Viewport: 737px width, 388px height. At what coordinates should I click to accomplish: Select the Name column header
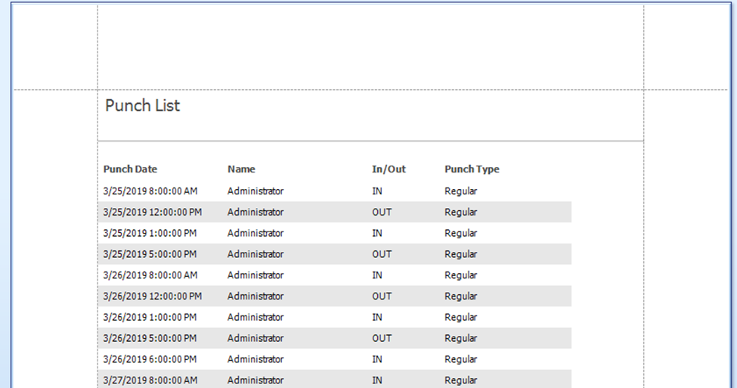[x=241, y=169]
